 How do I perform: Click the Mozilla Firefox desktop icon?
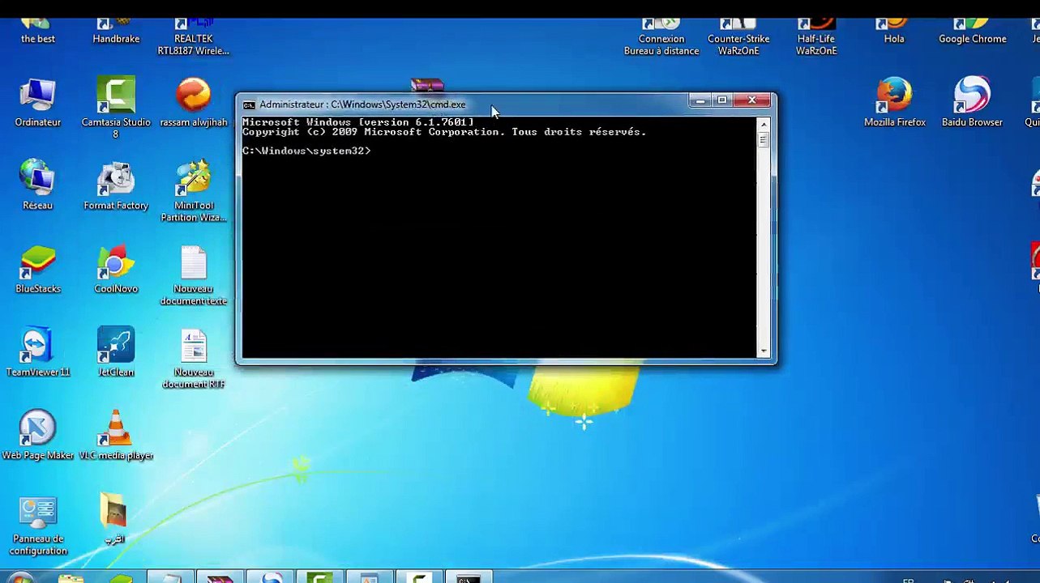[x=894, y=104]
